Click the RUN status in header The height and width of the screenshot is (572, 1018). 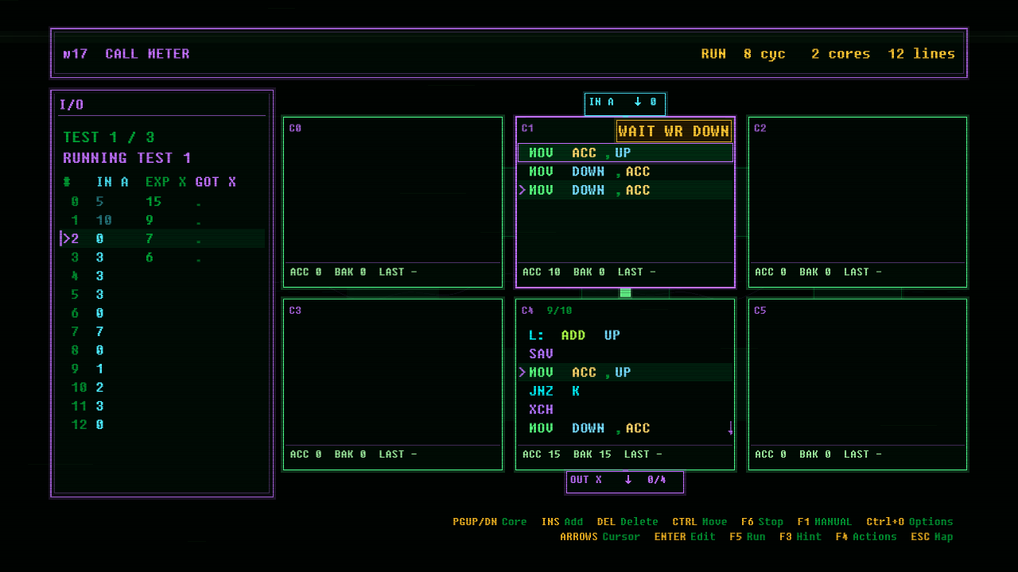coord(713,54)
